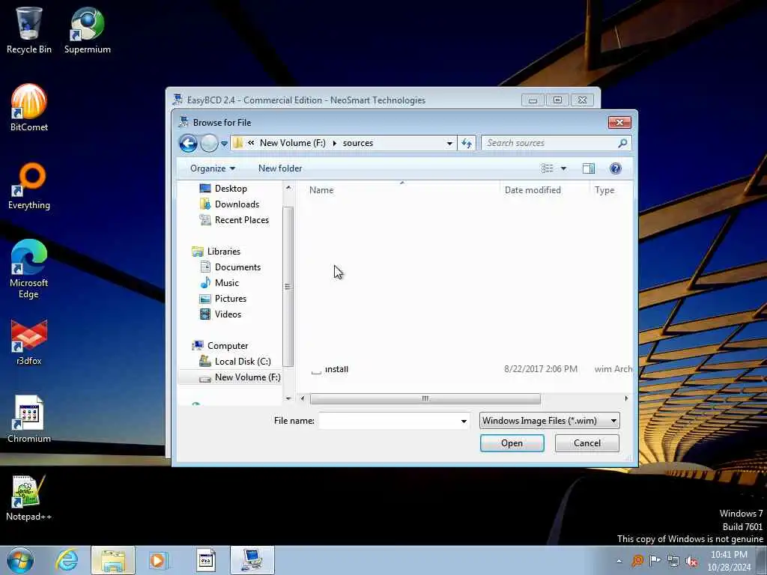Open Windows Explorer taskbar button
This screenshot has width=767, height=575.
click(x=113, y=560)
